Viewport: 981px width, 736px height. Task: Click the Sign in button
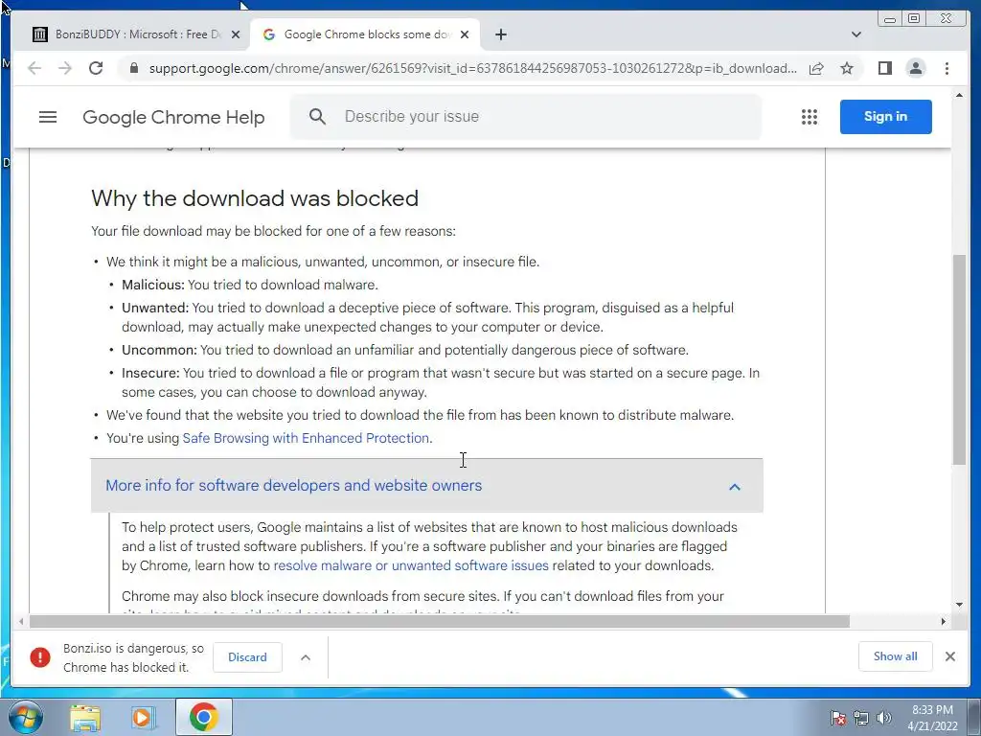(885, 116)
